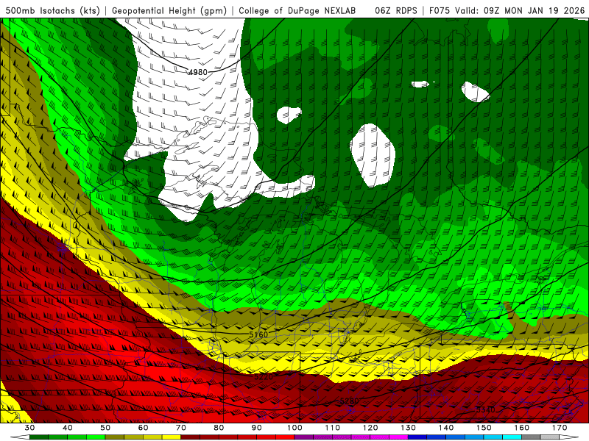The height and width of the screenshot is (441, 589).
Task: Click the 4980 height contour label
Action: 198,72
